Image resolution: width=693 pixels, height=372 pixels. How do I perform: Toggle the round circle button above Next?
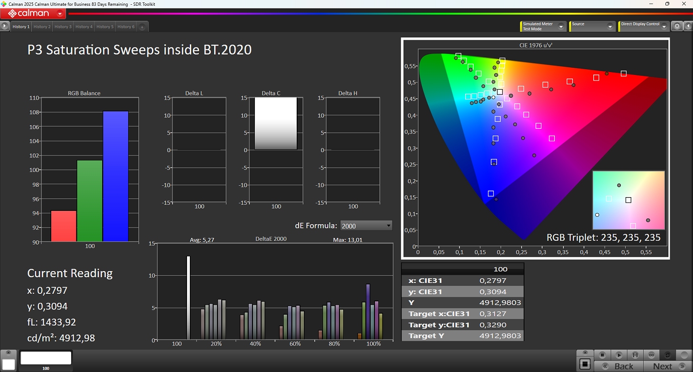coord(684,355)
